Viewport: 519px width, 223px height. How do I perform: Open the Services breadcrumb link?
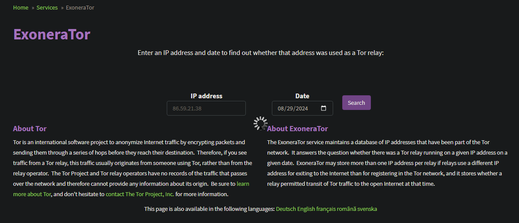47,8
